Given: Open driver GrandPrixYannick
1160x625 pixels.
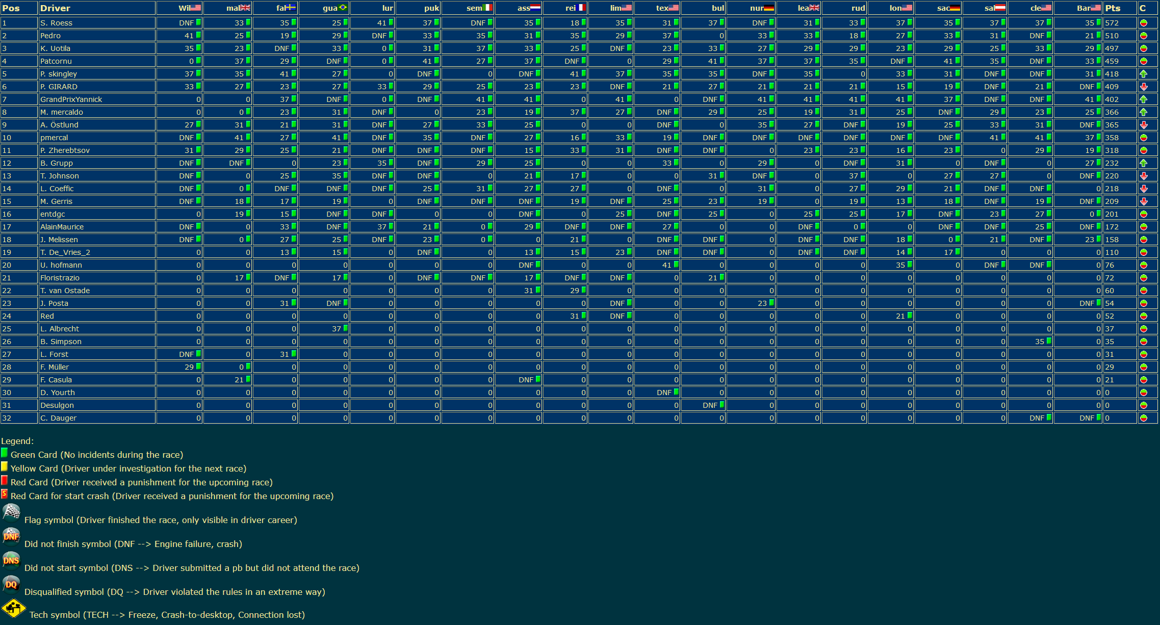Looking at the screenshot, I should click(71, 99).
